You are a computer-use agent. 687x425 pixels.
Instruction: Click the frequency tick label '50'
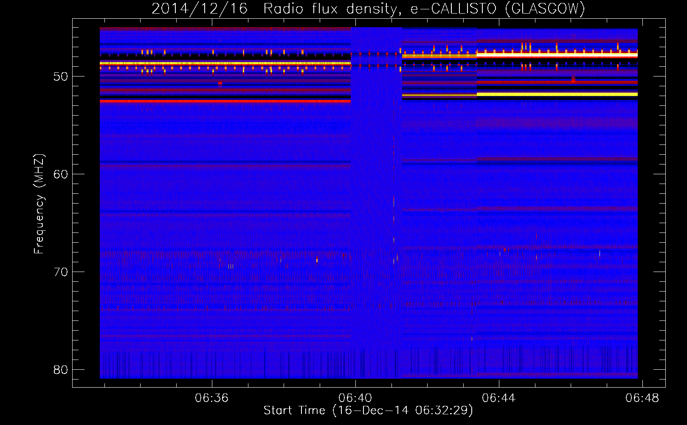click(x=61, y=76)
